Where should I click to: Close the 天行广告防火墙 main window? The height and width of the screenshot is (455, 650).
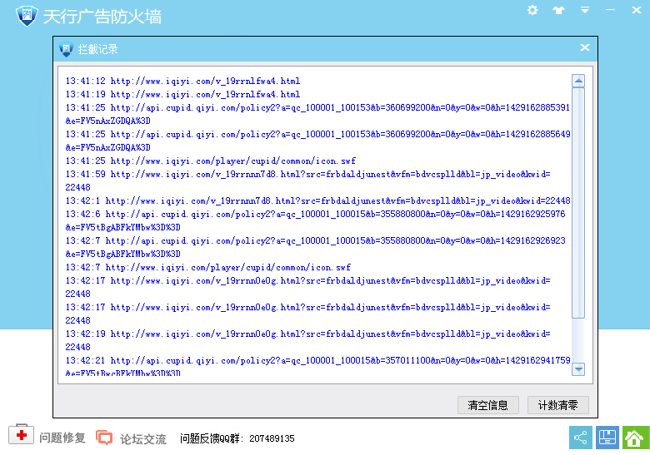(637, 10)
